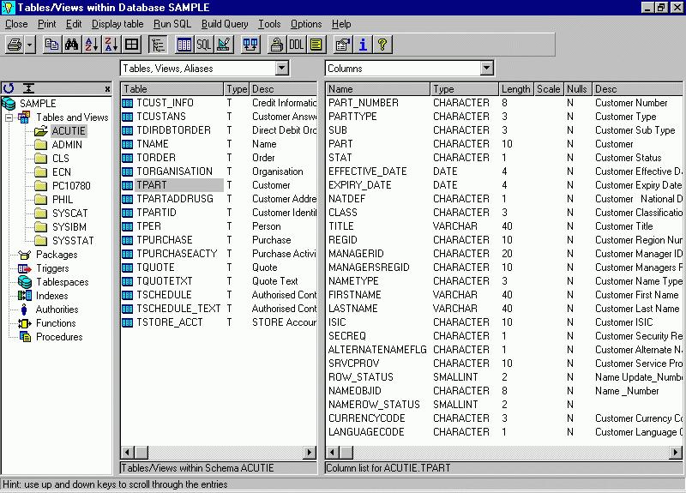
Task: Open the Options menu
Action: coord(306,24)
